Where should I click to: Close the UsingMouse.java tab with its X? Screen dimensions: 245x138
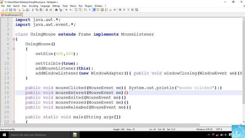pyautogui.click(x=20, y=15)
